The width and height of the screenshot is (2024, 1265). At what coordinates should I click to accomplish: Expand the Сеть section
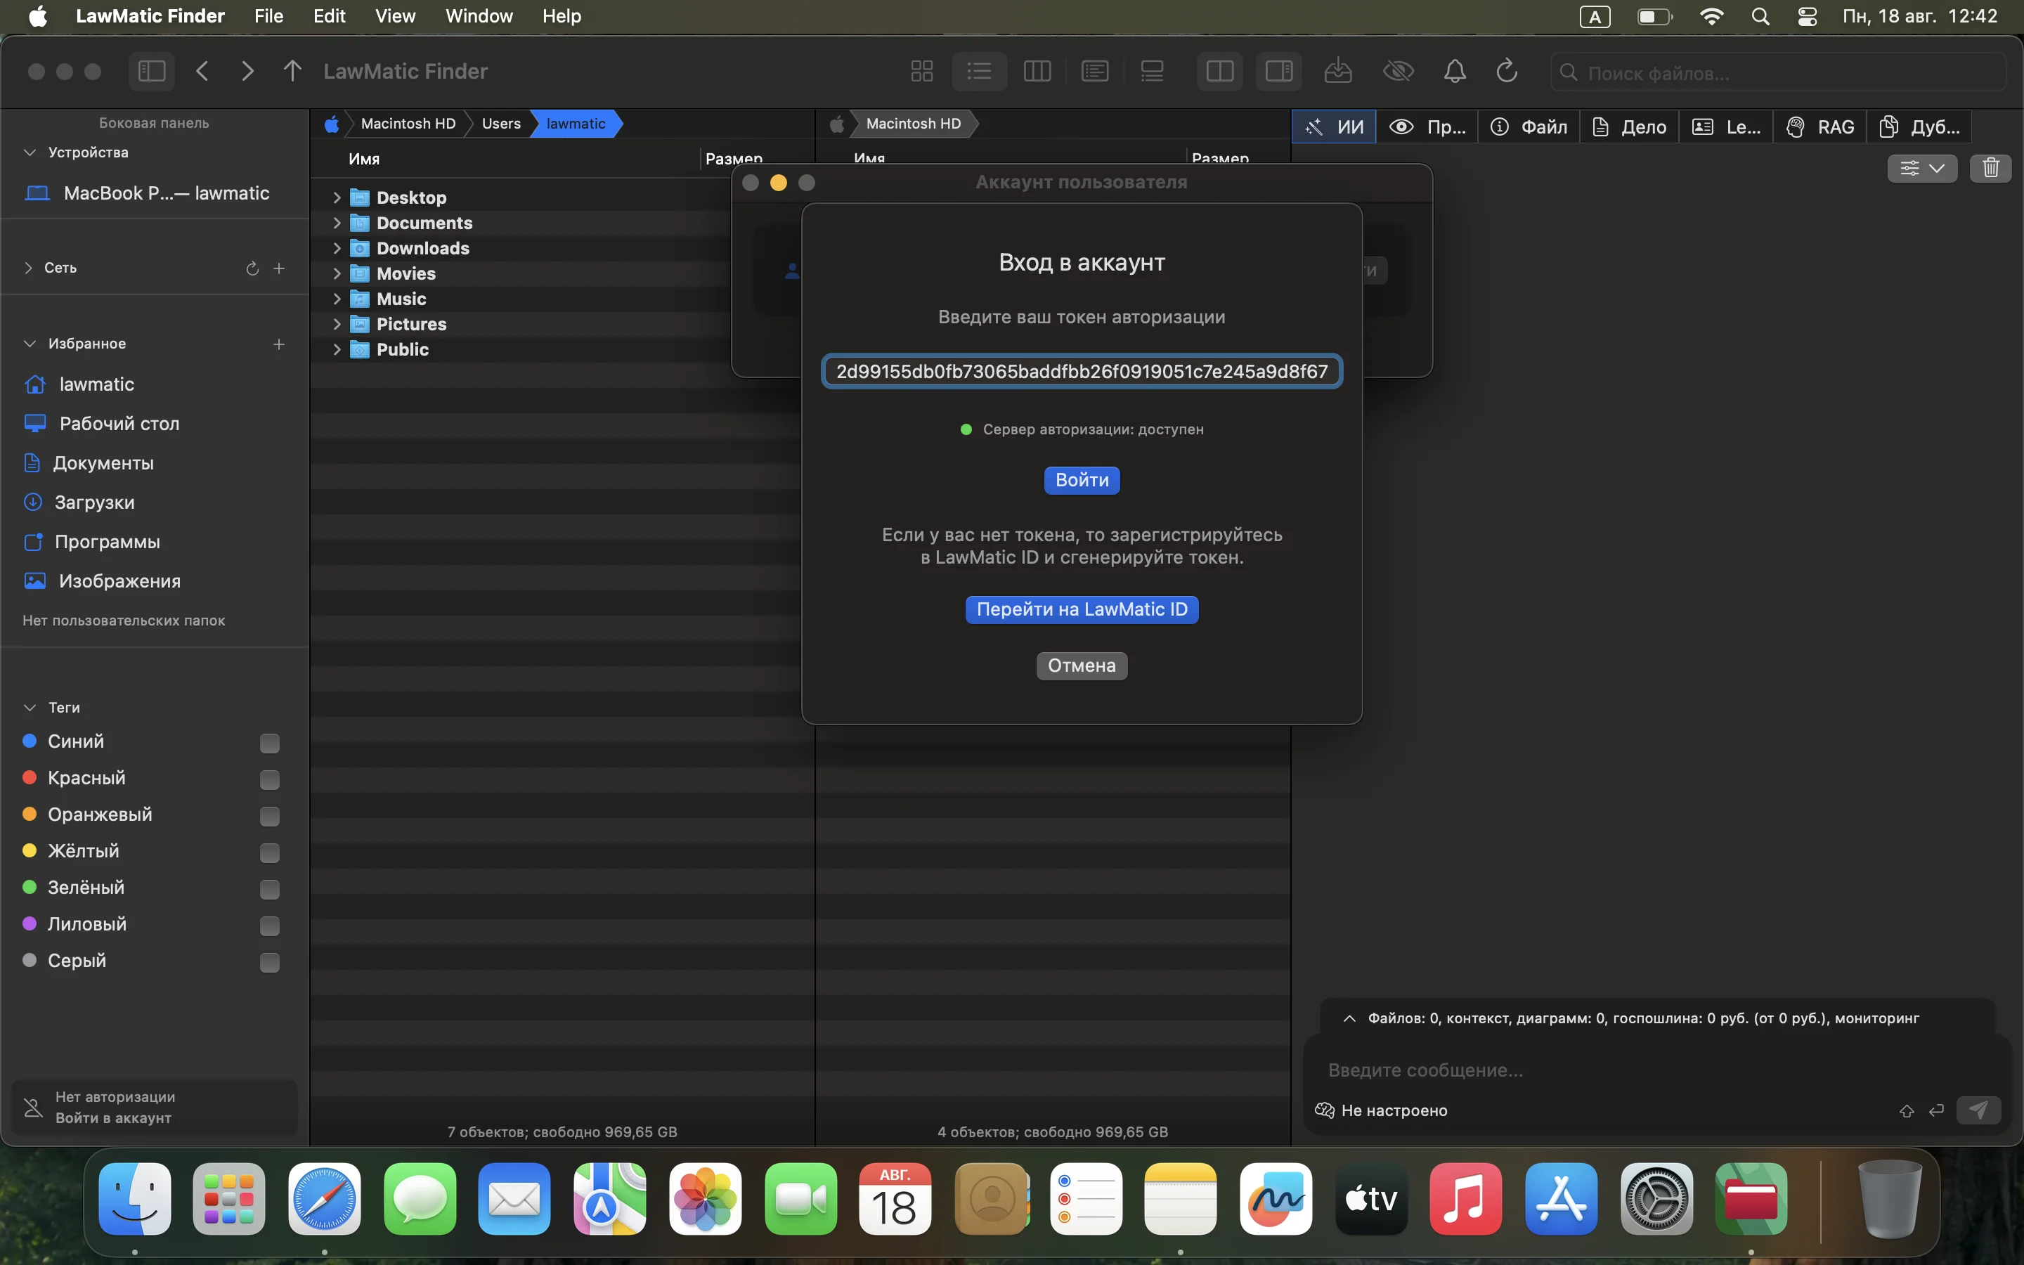[28, 268]
